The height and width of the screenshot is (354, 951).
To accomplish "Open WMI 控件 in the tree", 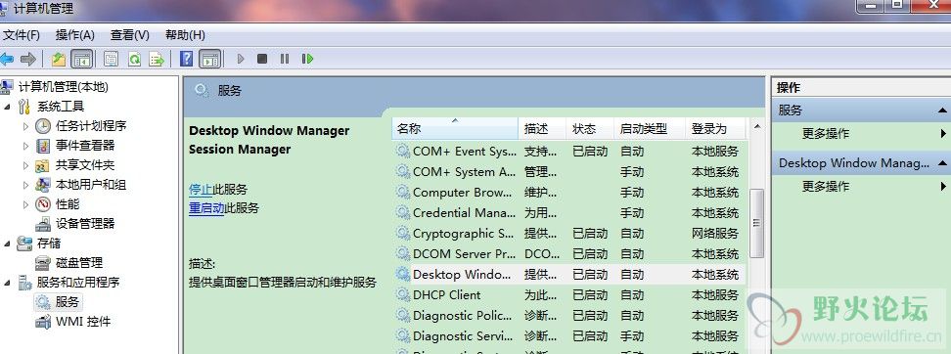I will point(83,322).
